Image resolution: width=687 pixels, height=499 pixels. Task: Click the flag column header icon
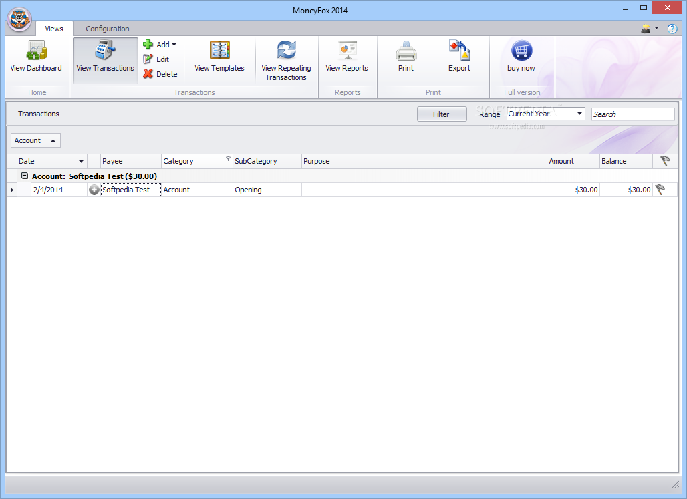[x=665, y=161]
